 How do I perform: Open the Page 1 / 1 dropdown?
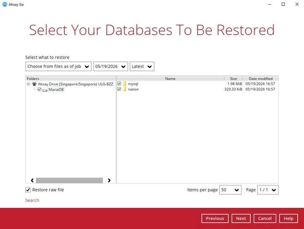268,190
